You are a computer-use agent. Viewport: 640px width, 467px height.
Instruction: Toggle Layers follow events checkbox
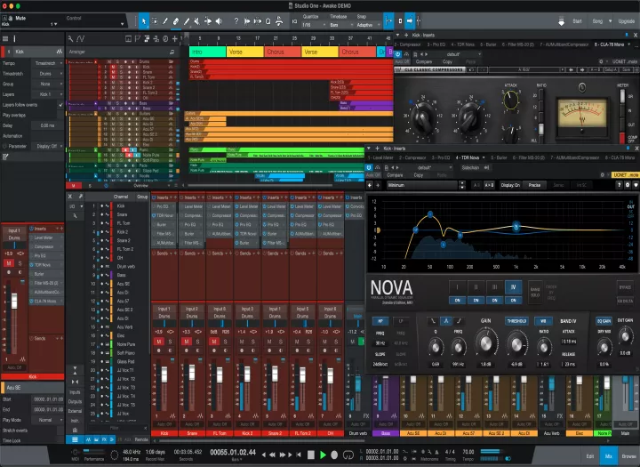[60, 105]
